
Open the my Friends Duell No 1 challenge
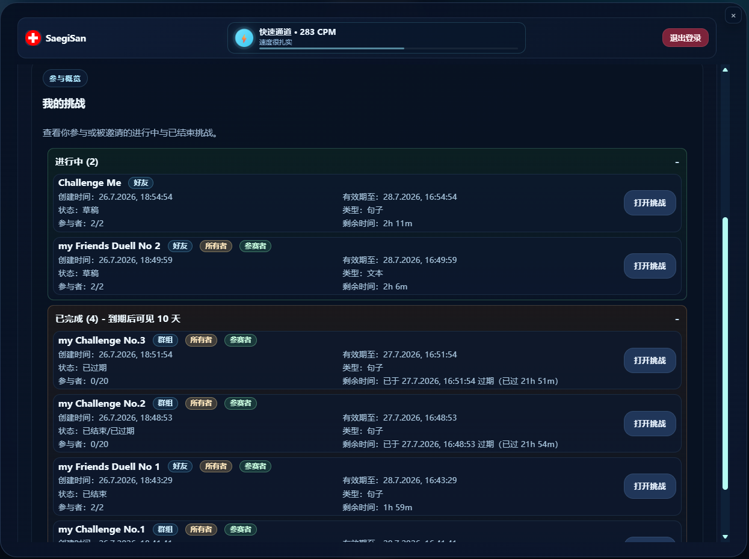(650, 486)
